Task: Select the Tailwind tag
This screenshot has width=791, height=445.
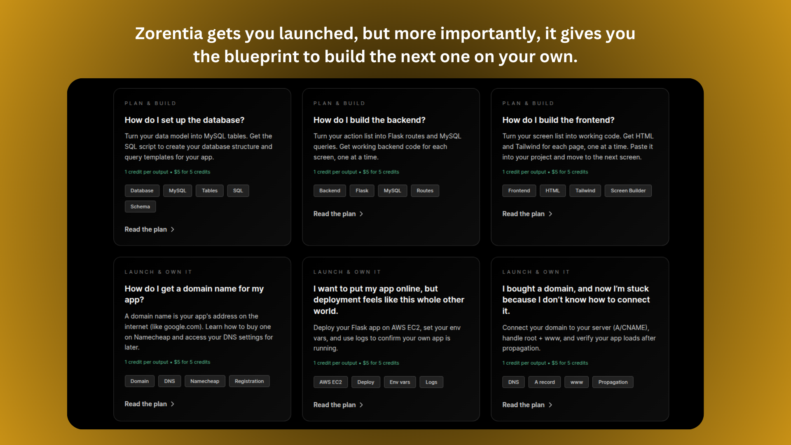Action: [585, 191]
